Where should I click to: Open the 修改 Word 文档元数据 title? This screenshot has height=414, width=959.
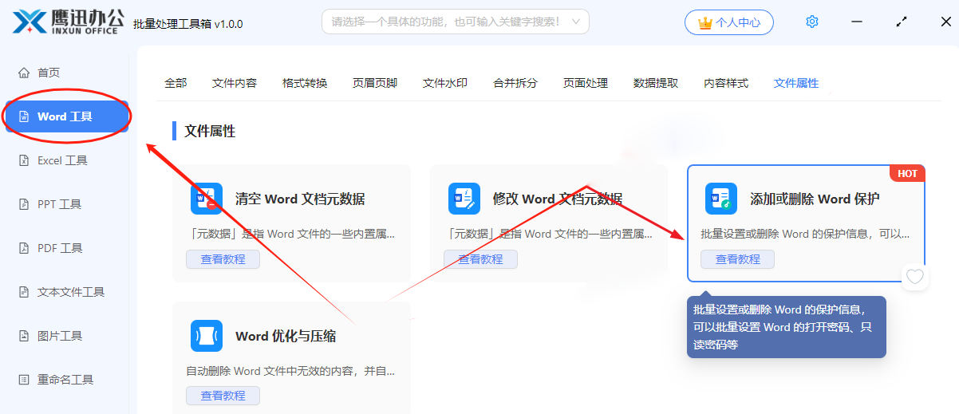(x=558, y=199)
